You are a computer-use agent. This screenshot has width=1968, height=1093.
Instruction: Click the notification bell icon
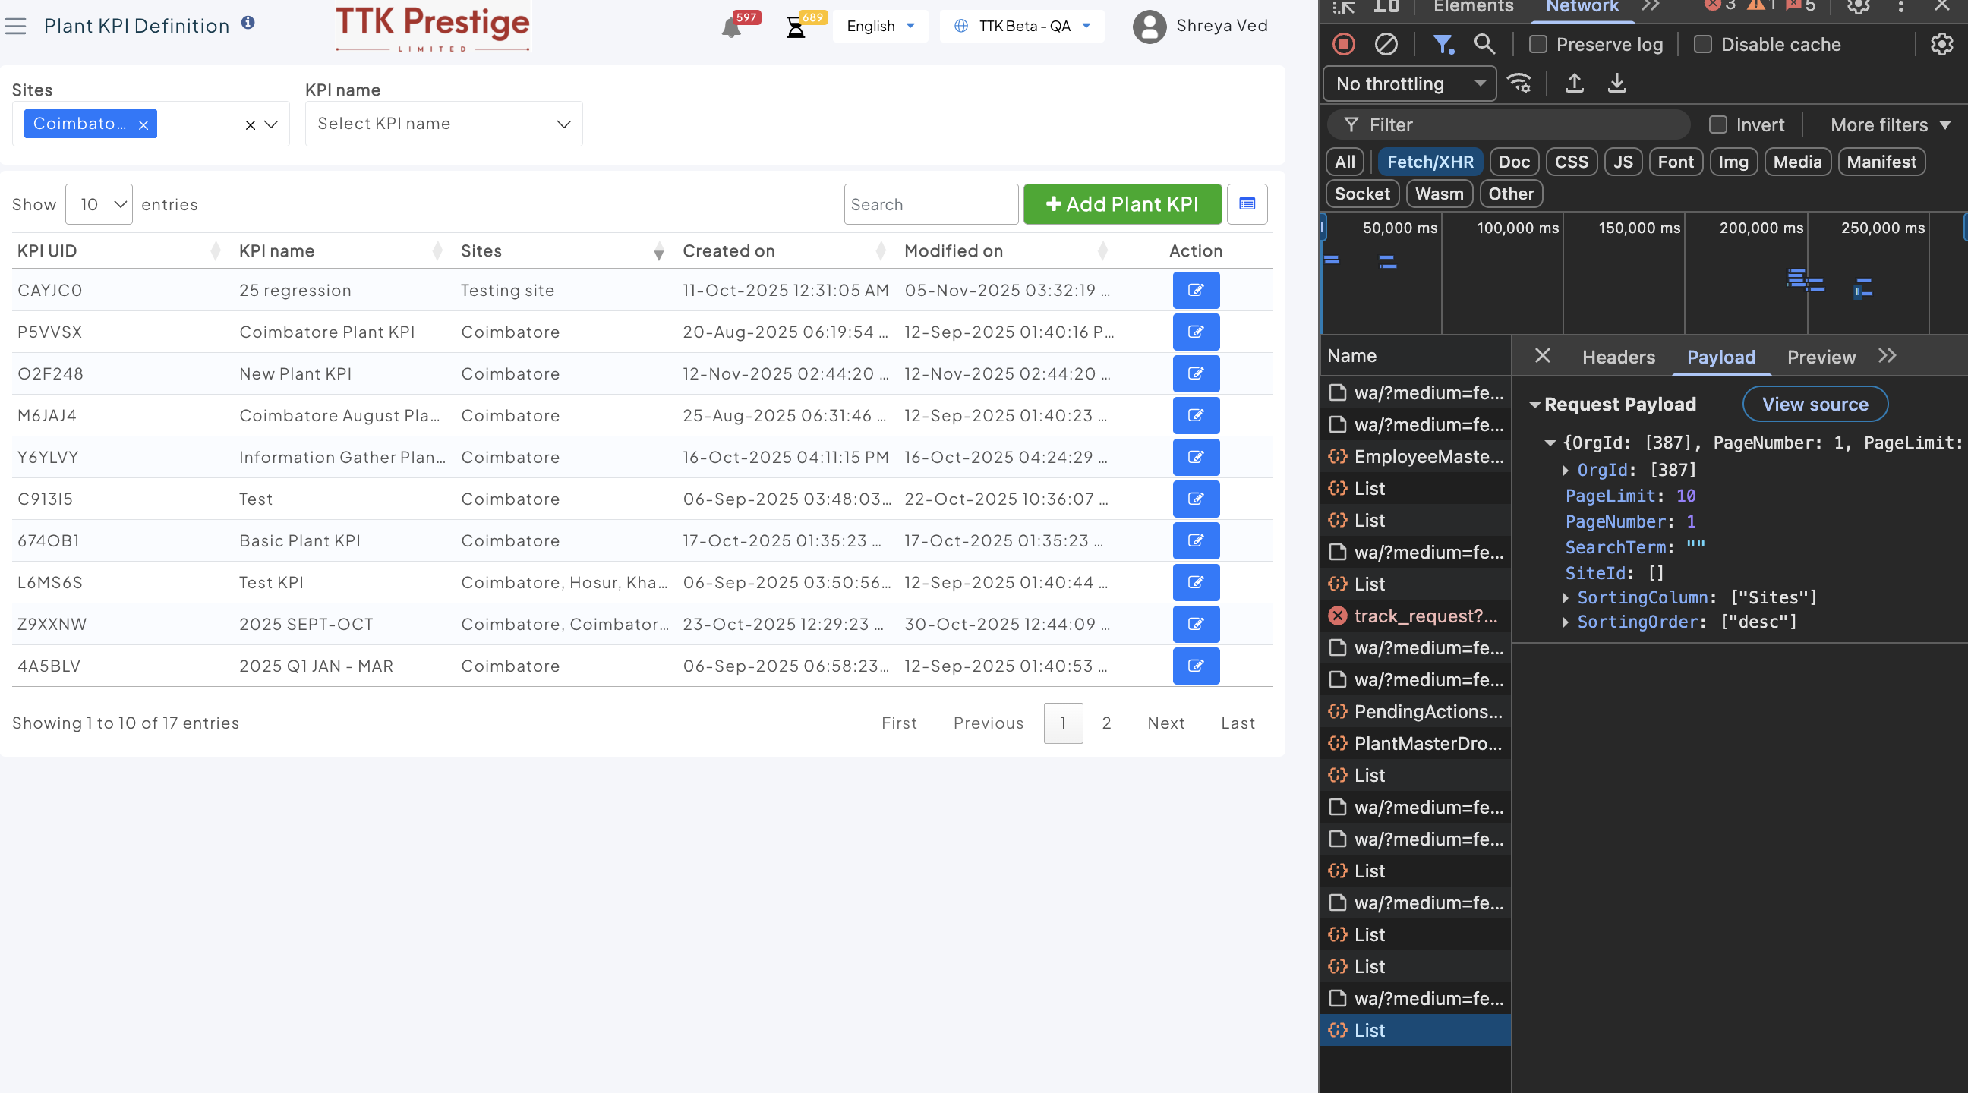pos(731,28)
